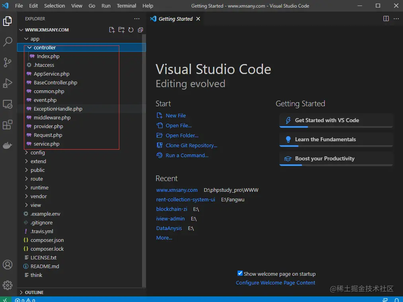Open Index.php in controller folder

48,56
